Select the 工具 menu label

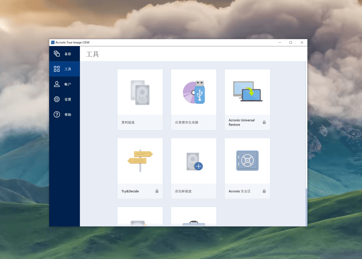[x=68, y=69]
